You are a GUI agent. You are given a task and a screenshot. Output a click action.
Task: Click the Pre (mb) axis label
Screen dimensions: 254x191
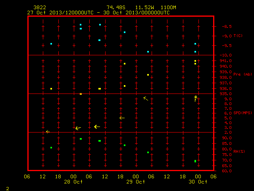pyautogui.click(x=242, y=74)
